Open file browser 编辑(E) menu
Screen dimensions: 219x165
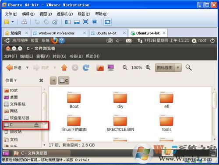[x=27, y=56]
